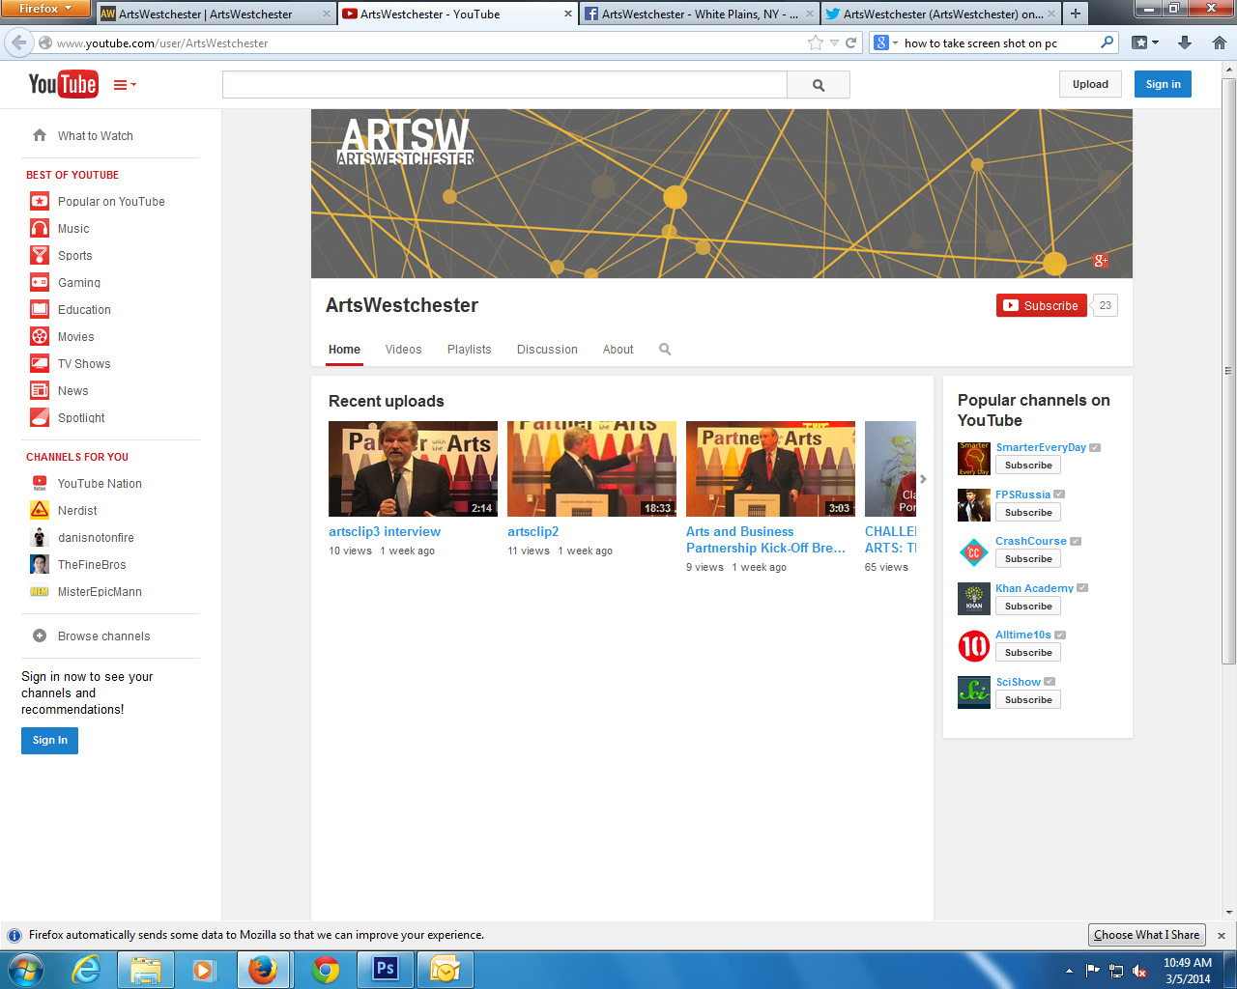Viewport: 1237px width, 989px height.
Task: Open the Windows Start menu
Action: tap(26, 970)
